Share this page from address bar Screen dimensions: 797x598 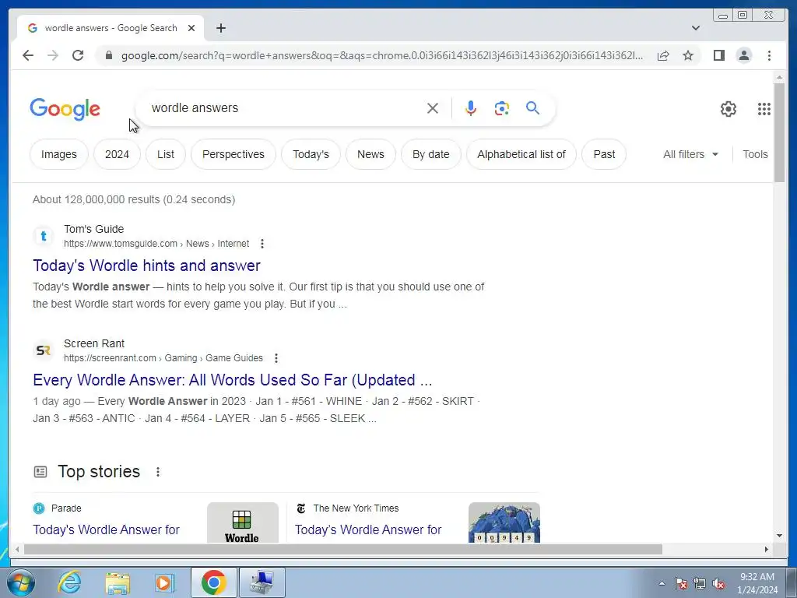click(663, 55)
